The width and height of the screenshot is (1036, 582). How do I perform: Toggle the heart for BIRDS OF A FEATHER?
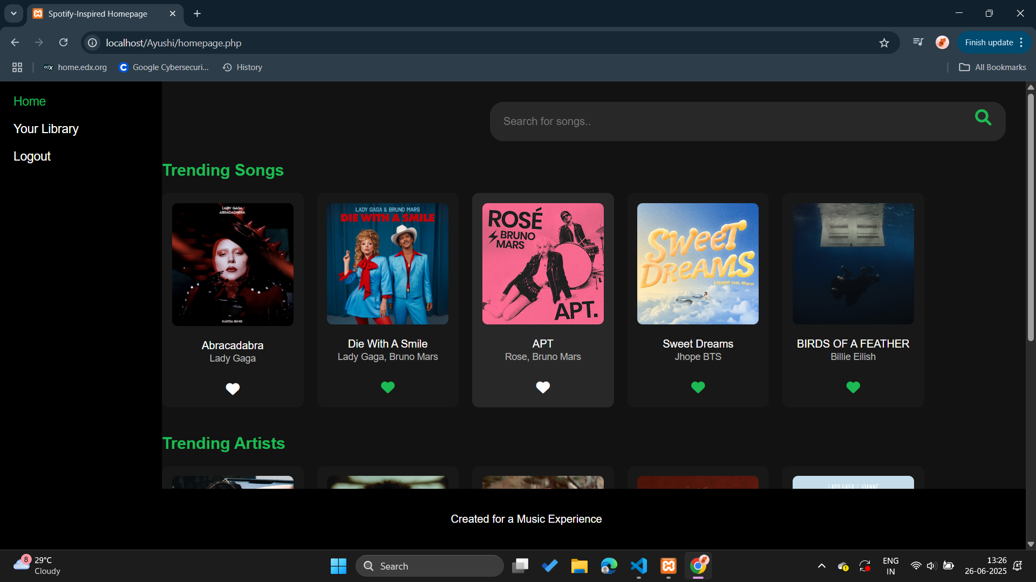click(x=853, y=387)
